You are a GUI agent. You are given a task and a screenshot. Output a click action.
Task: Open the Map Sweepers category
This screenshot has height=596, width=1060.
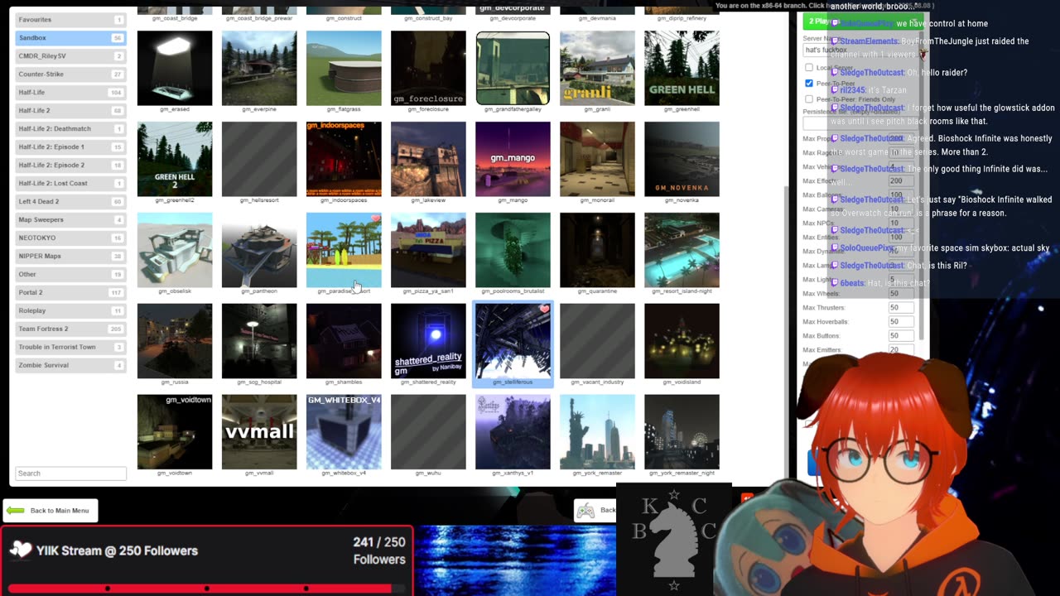tap(70, 219)
